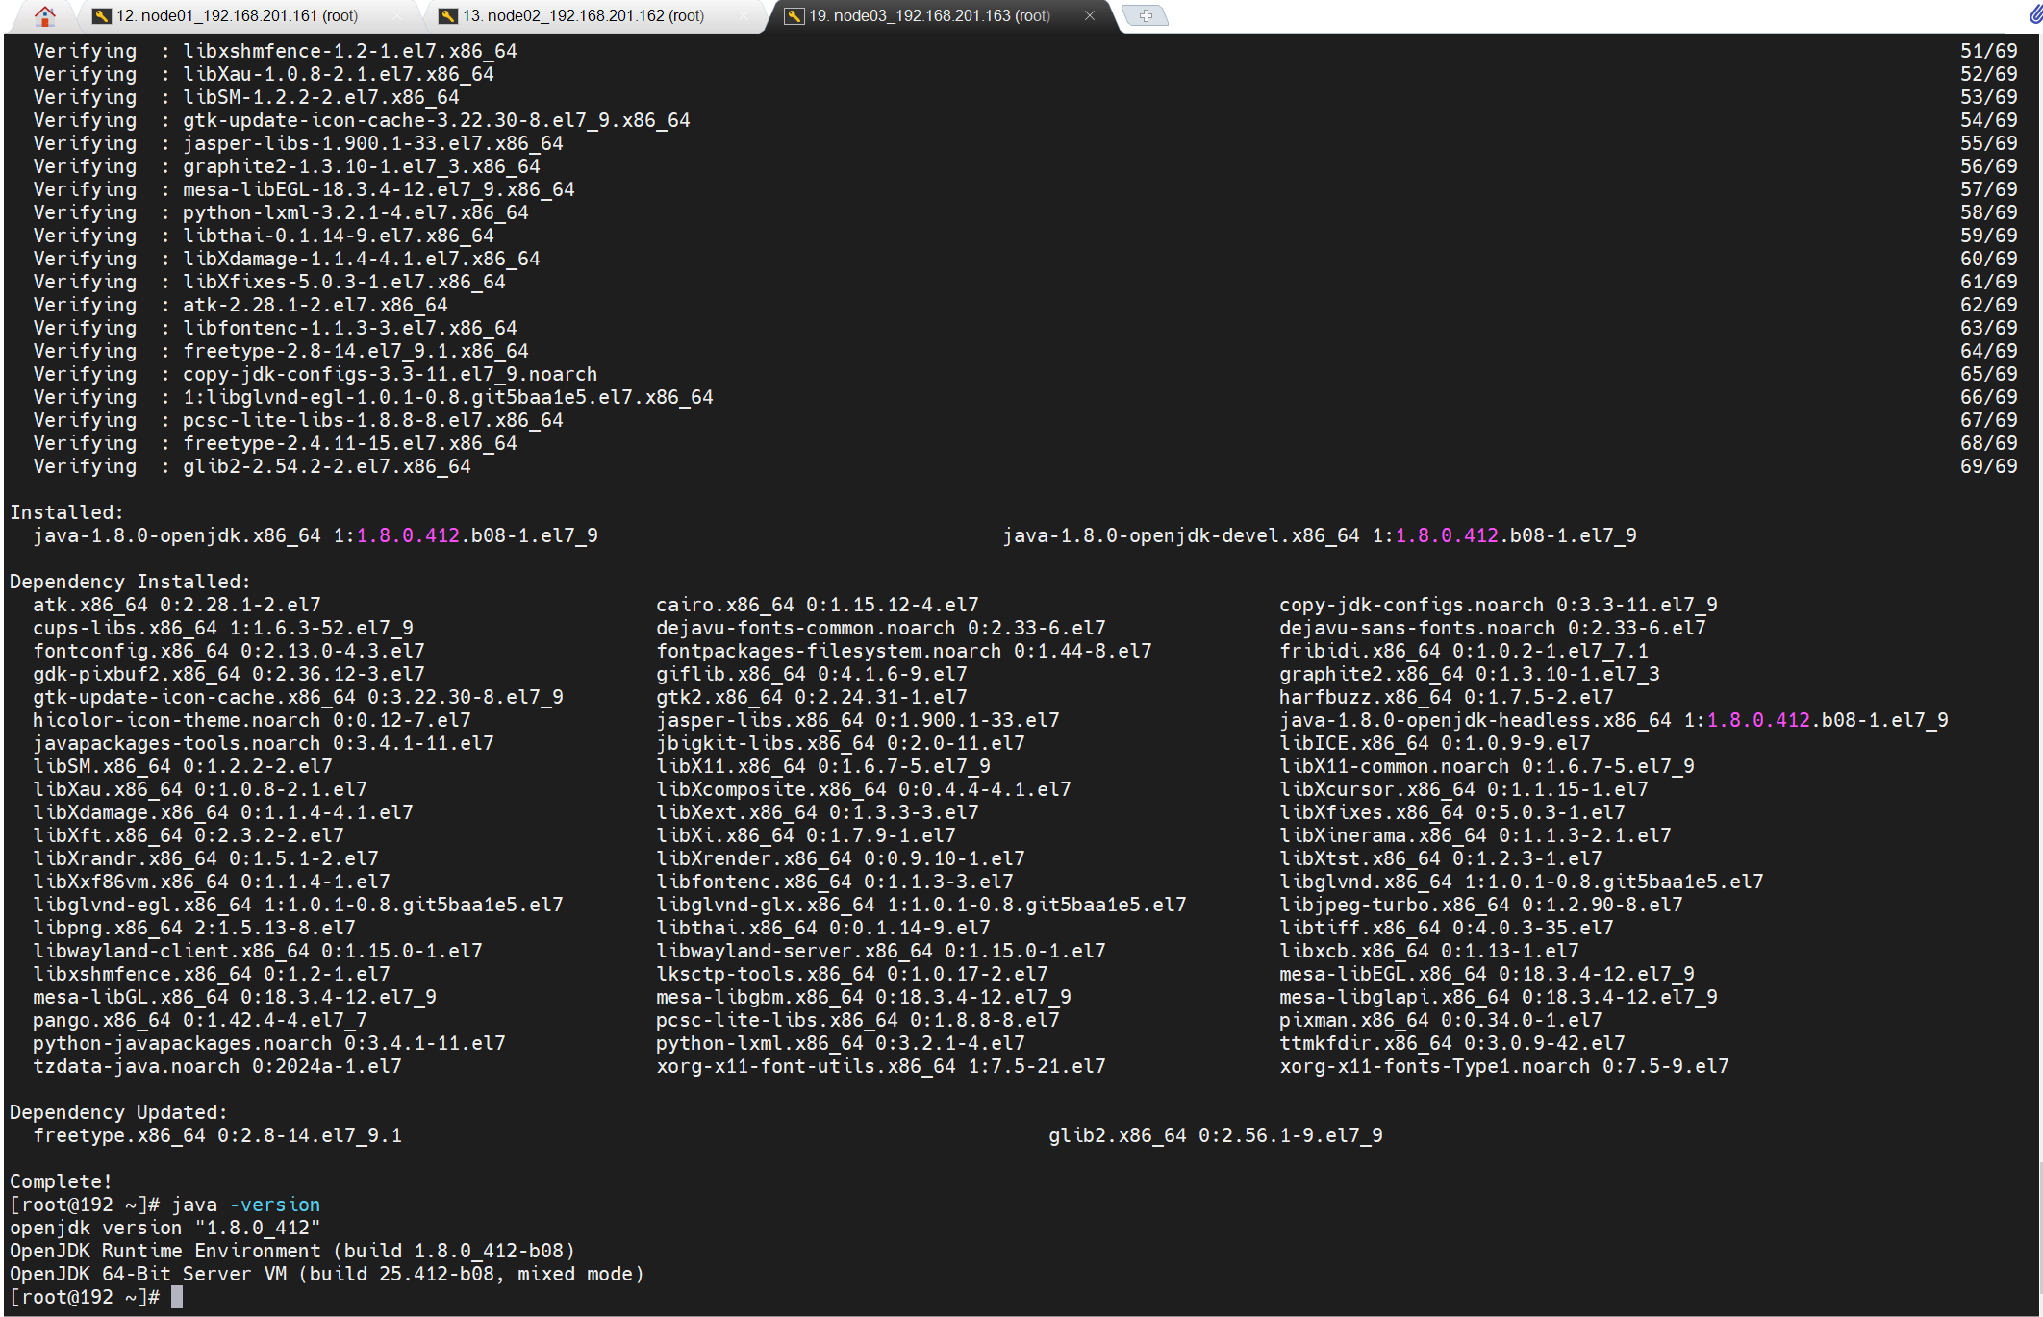Click 'Verifying : pcsc-lite-libs-1.8.8-8.el7.x86_64' line
The height and width of the screenshot is (1317, 2043).
point(298,420)
